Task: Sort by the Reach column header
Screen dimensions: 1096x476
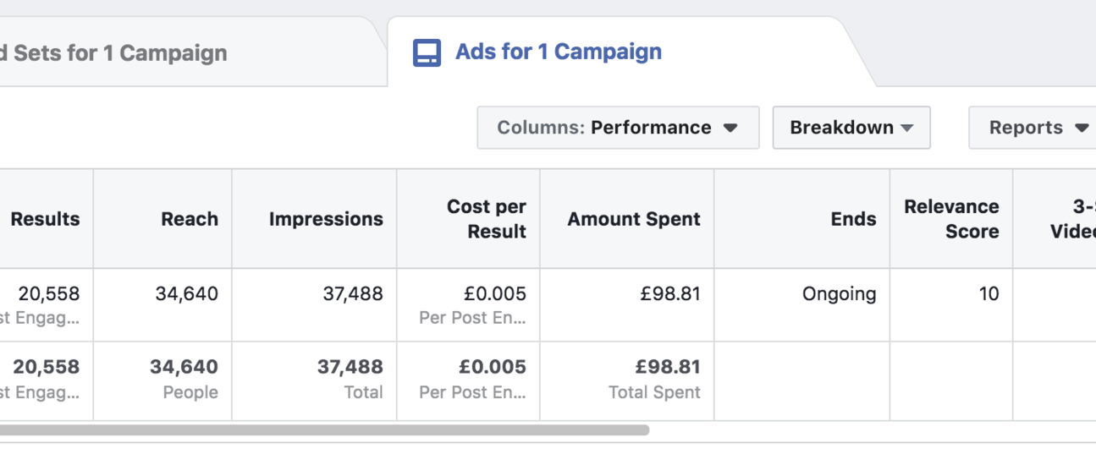Action: pyautogui.click(x=162, y=219)
